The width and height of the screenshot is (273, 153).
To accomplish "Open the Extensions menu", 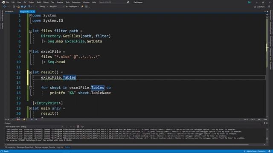I will (76, 2).
